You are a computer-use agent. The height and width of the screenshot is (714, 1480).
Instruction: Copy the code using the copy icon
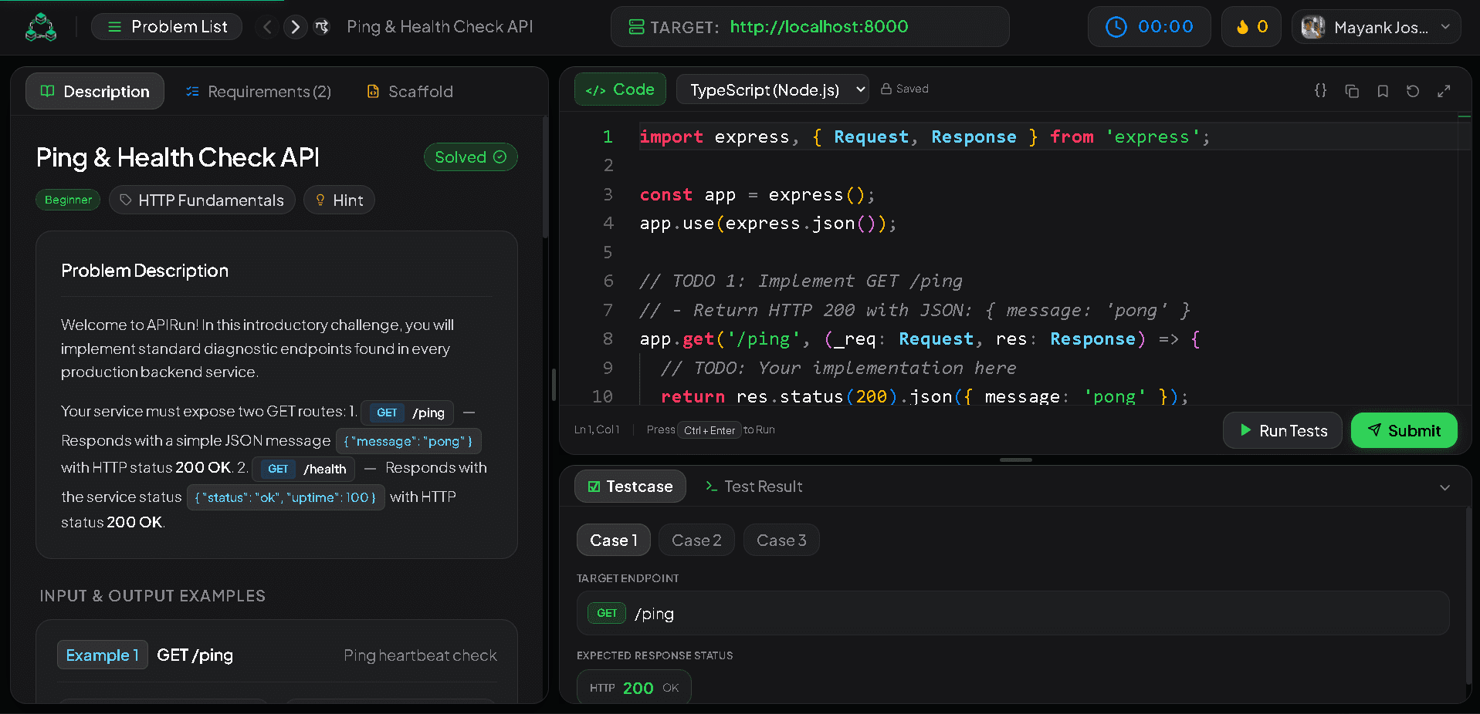pos(1352,91)
